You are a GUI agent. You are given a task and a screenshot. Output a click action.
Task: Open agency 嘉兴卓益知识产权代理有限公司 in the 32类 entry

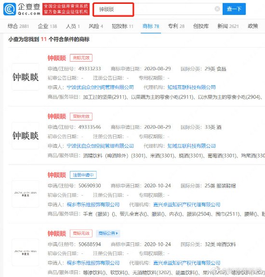(187, 263)
